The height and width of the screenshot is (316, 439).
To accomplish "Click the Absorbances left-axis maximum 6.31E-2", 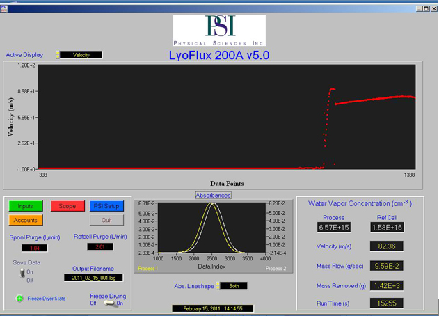I will 146,203.
